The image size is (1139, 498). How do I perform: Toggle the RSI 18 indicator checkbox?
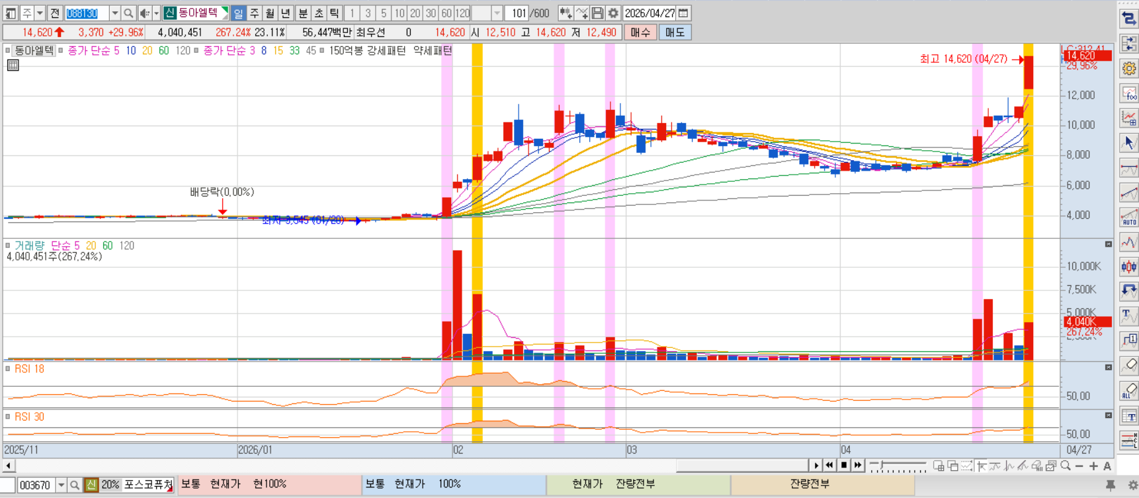(7, 368)
